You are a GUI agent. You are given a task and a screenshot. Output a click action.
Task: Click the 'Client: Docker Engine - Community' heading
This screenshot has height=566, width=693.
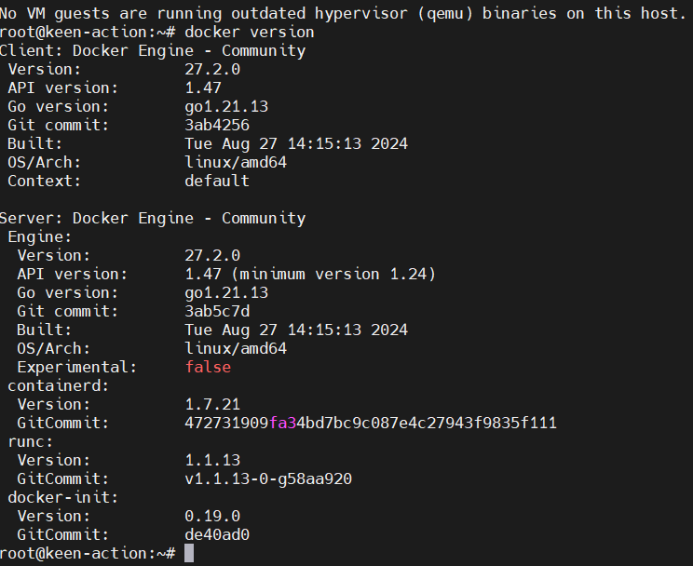click(x=153, y=51)
